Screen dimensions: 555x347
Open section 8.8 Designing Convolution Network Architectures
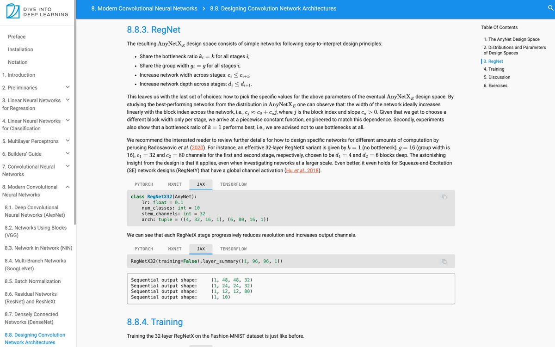(x=35, y=338)
